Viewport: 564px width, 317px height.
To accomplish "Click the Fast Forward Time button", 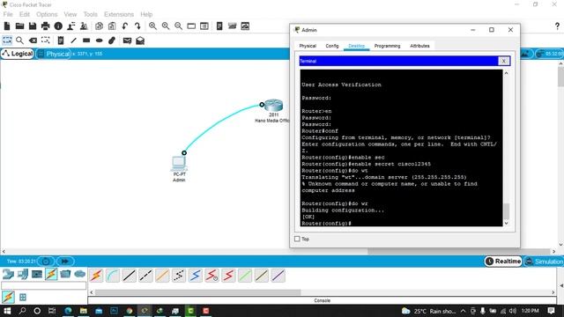I will pyautogui.click(x=65, y=262).
